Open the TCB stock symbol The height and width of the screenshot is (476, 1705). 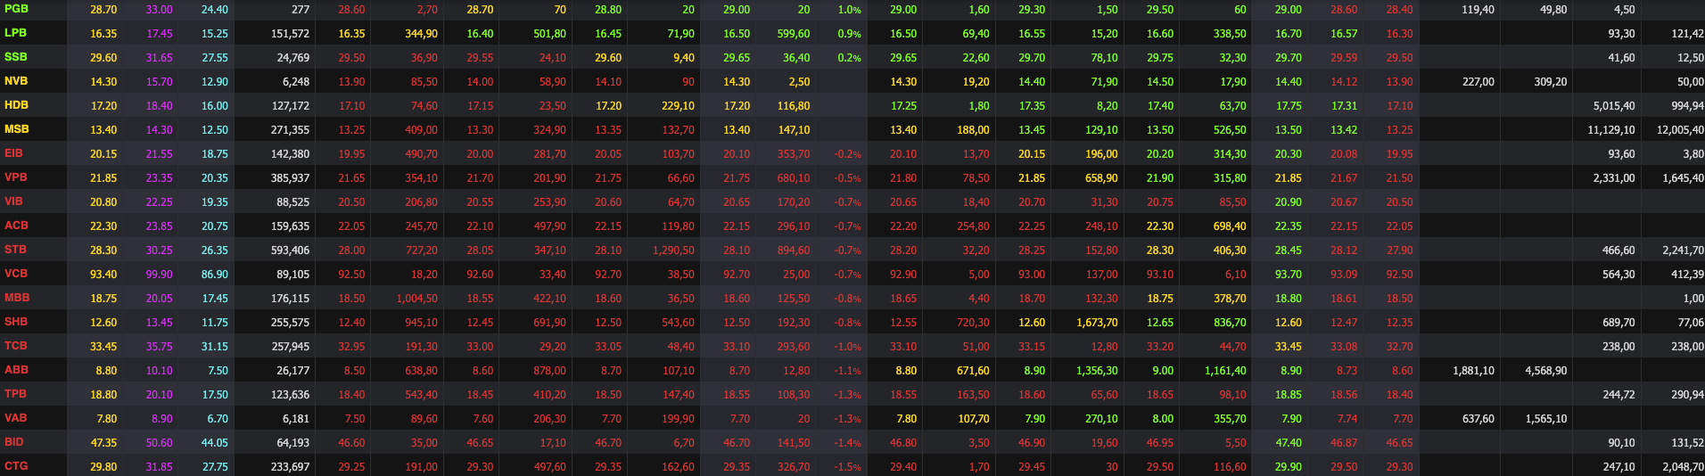(x=15, y=346)
